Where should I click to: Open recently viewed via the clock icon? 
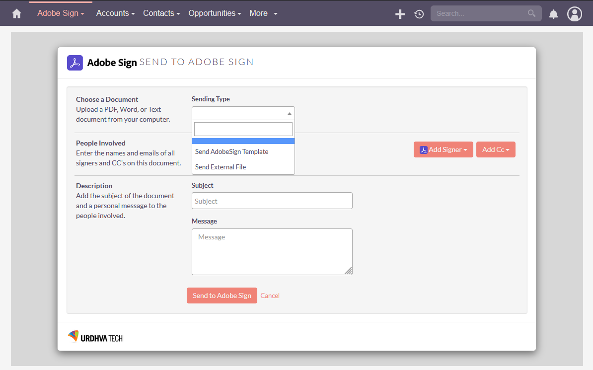click(419, 13)
